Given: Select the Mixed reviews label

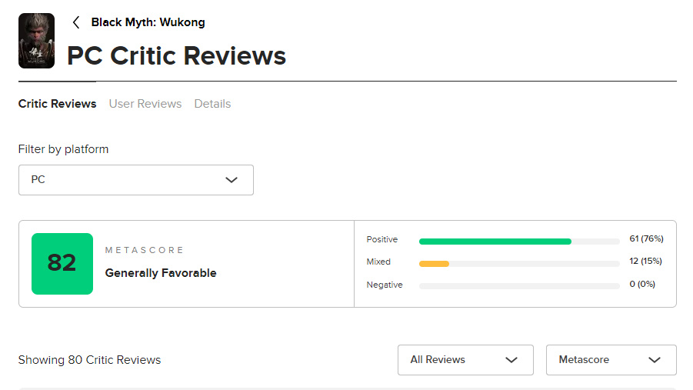Looking at the screenshot, I should (x=378, y=262).
